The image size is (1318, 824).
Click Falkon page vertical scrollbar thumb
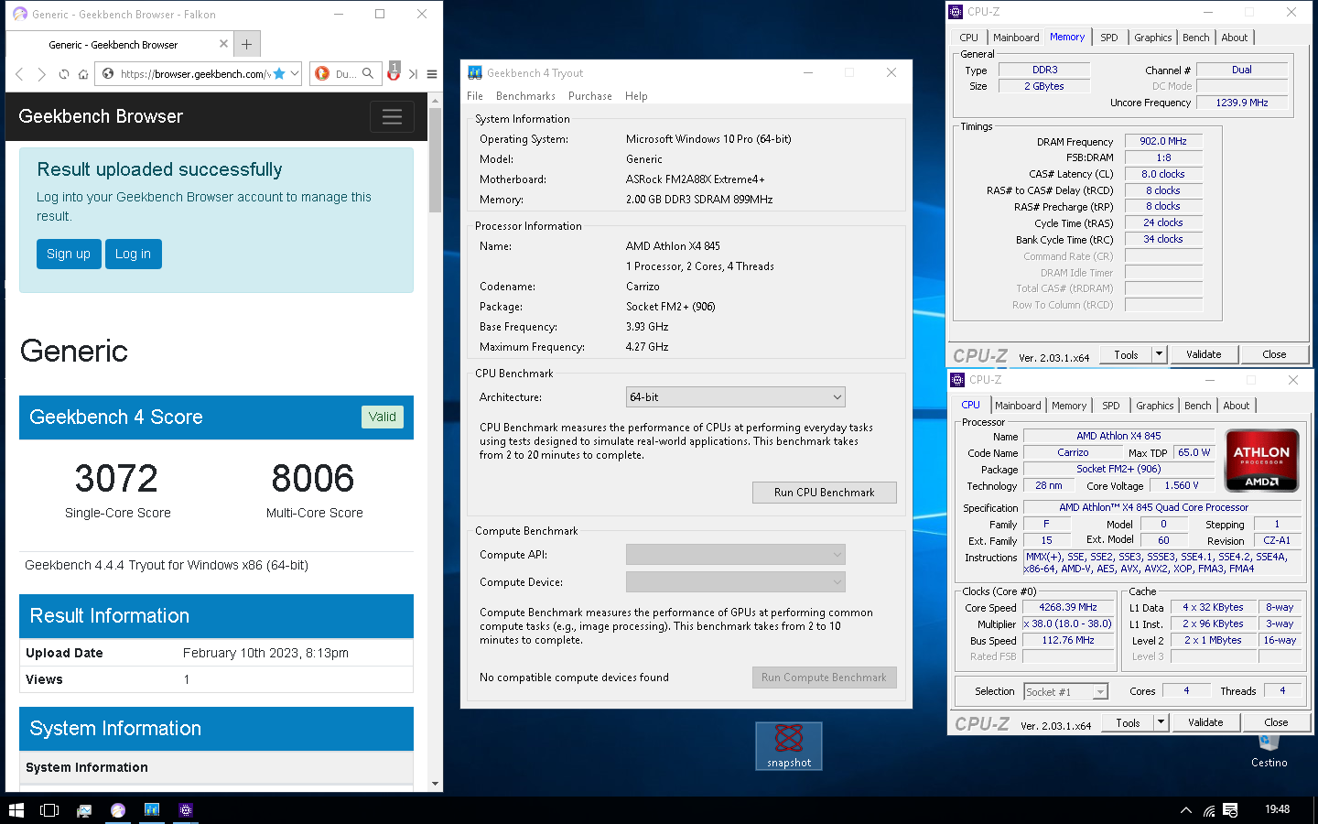point(436,160)
